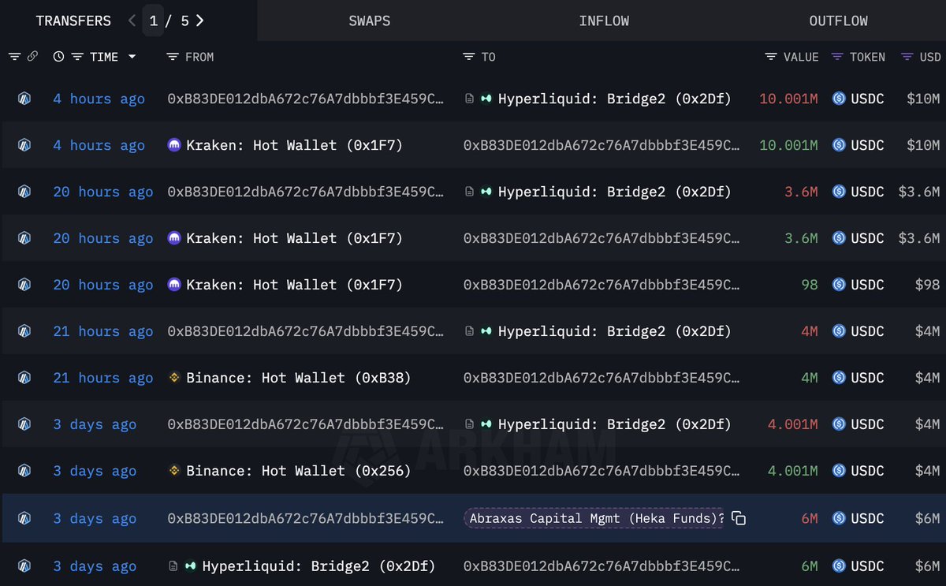Click the $98 USD amount

click(928, 285)
